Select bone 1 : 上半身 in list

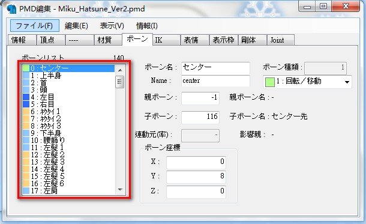pos(68,76)
